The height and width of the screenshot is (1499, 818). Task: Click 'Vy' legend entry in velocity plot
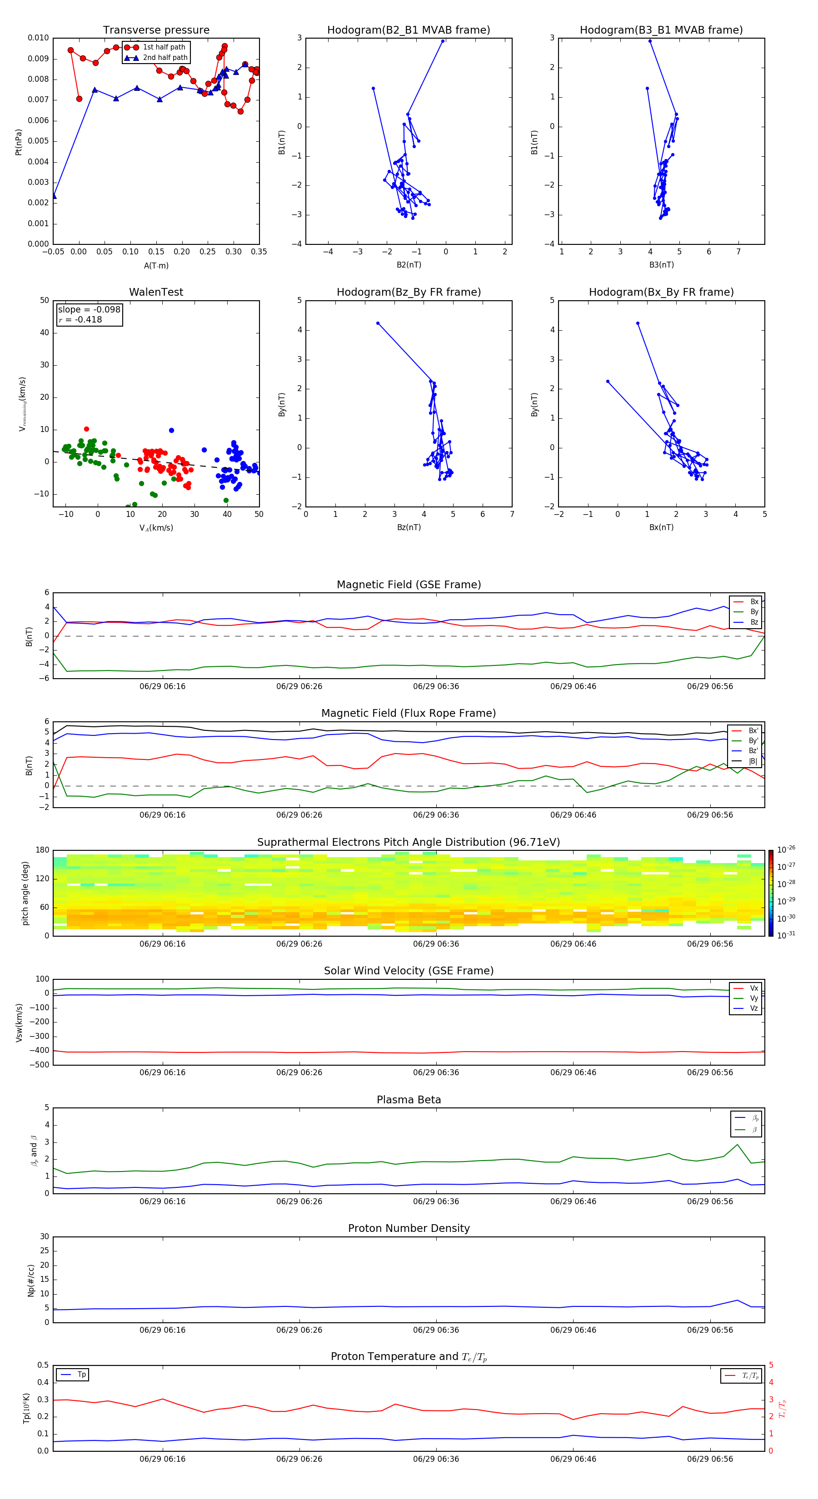tap(746, 998)
